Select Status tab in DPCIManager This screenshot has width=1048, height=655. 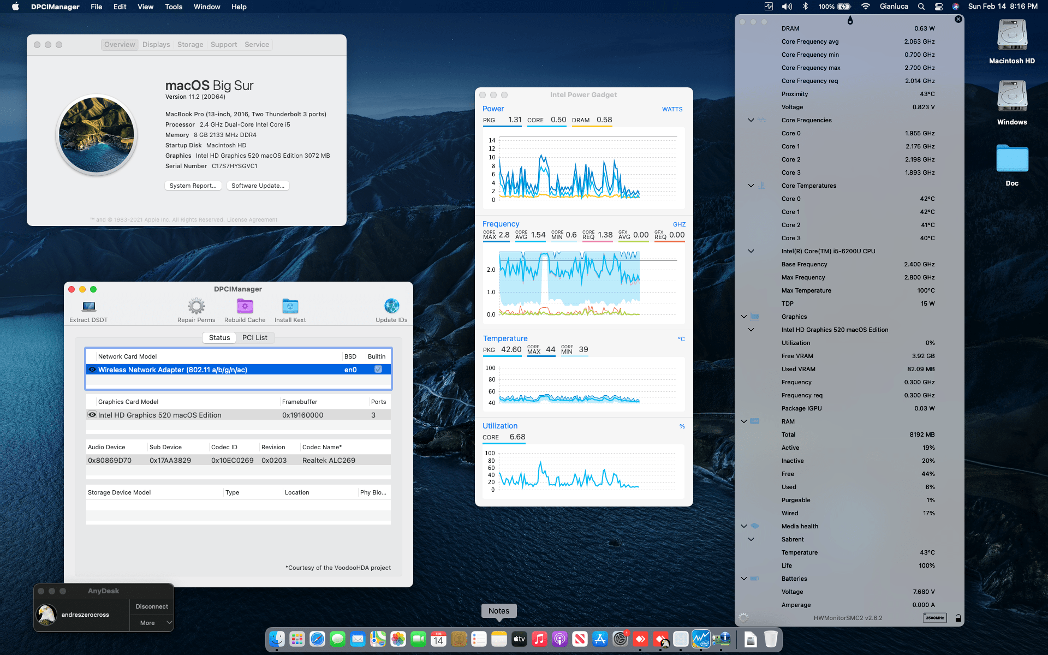pos(219,338)
